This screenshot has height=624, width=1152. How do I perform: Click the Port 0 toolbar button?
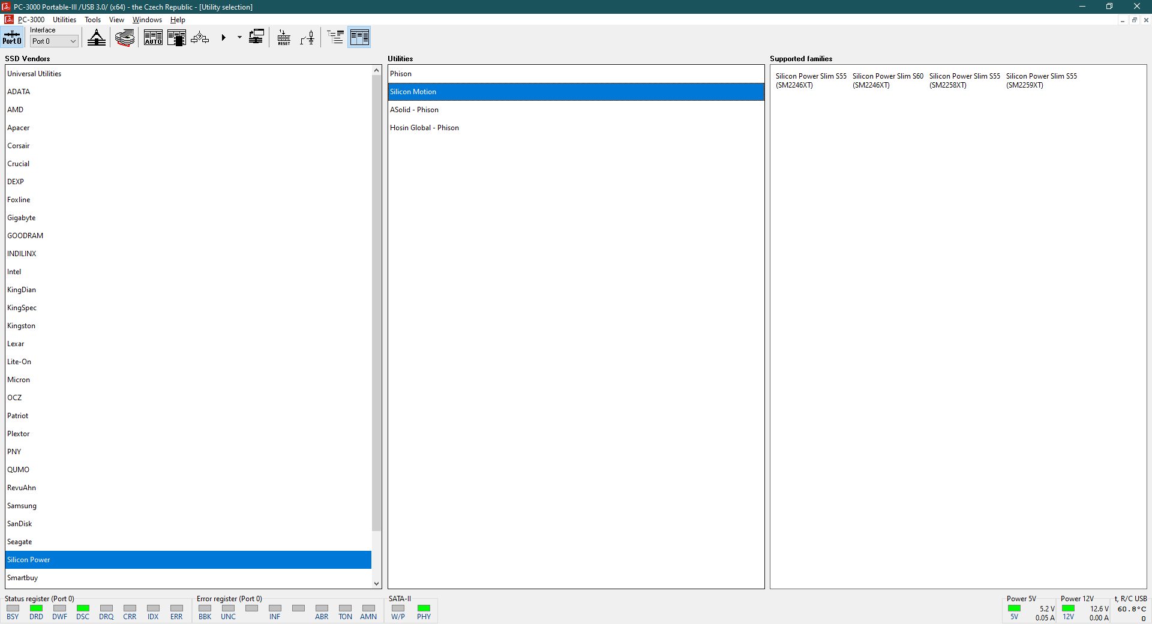[12, 37]
